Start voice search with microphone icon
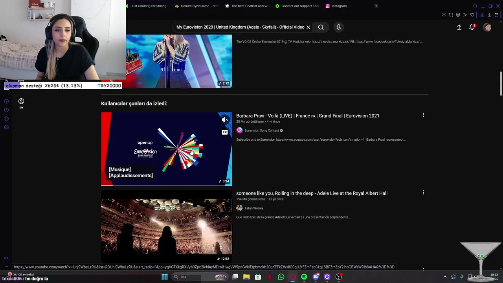 click(339, 27)
